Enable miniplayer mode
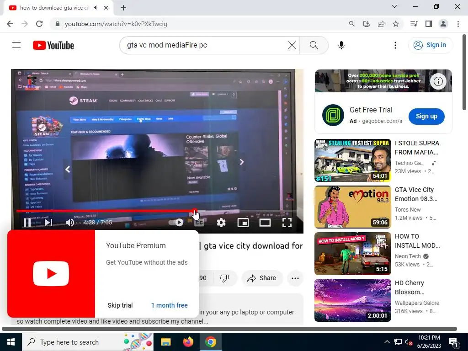The height and width of the screenshot is (351, 468). [x=243, y=223]
